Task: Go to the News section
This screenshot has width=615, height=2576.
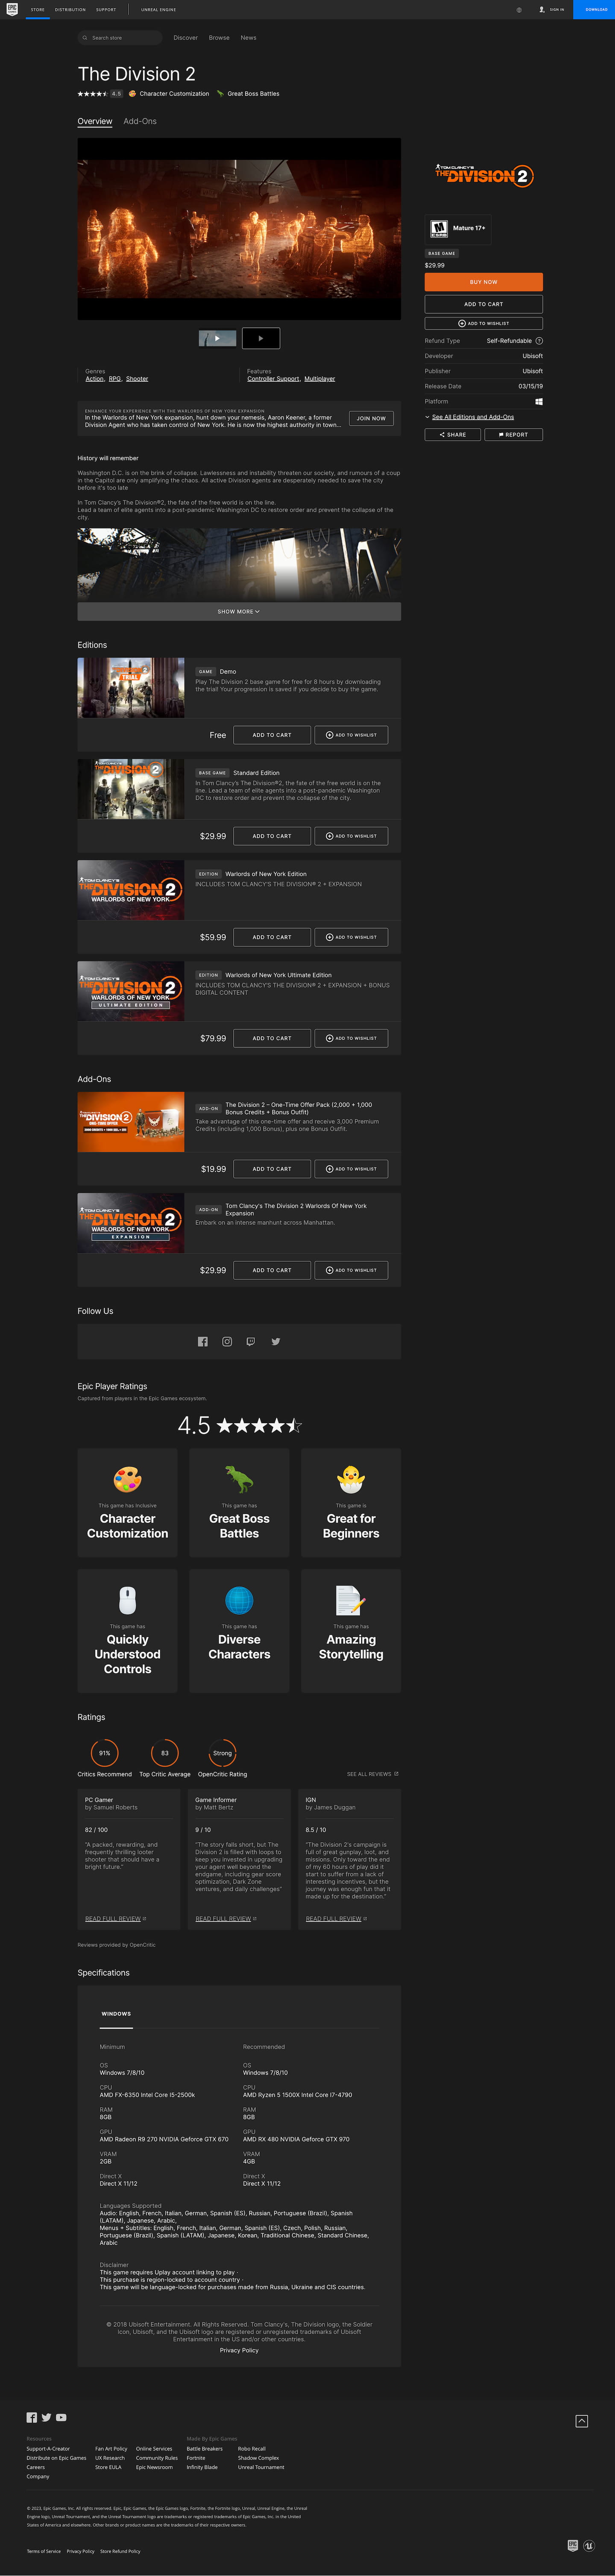Action: pyautogui.click(x=248, y=38)
